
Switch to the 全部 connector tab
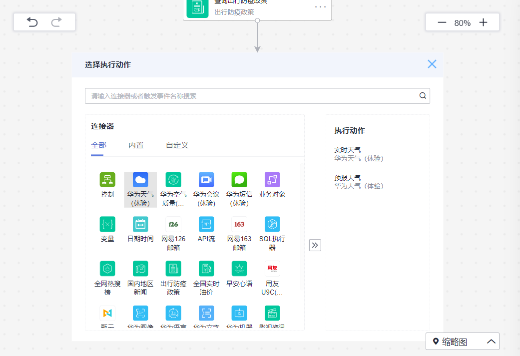click(x=98, y=145)
